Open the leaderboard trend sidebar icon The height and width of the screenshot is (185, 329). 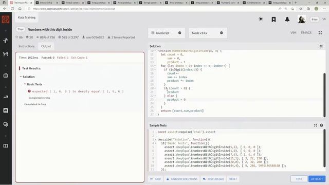[6, 97]
